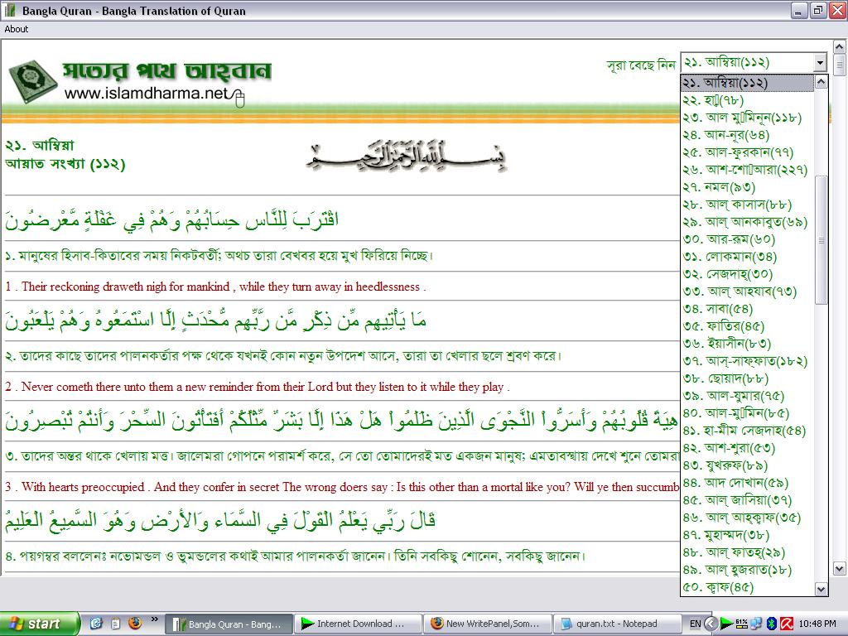The width and height of the screenshot is (848, 636).
Task: Pick surah ৪৫. আল্ জাসিয়া(৩৭)
Action: tap(747, 499)
